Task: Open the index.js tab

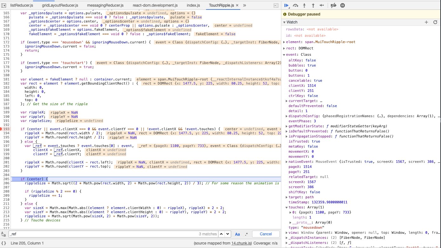Action: coord(193,5)
